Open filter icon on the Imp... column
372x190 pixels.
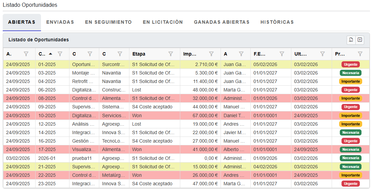211,54
